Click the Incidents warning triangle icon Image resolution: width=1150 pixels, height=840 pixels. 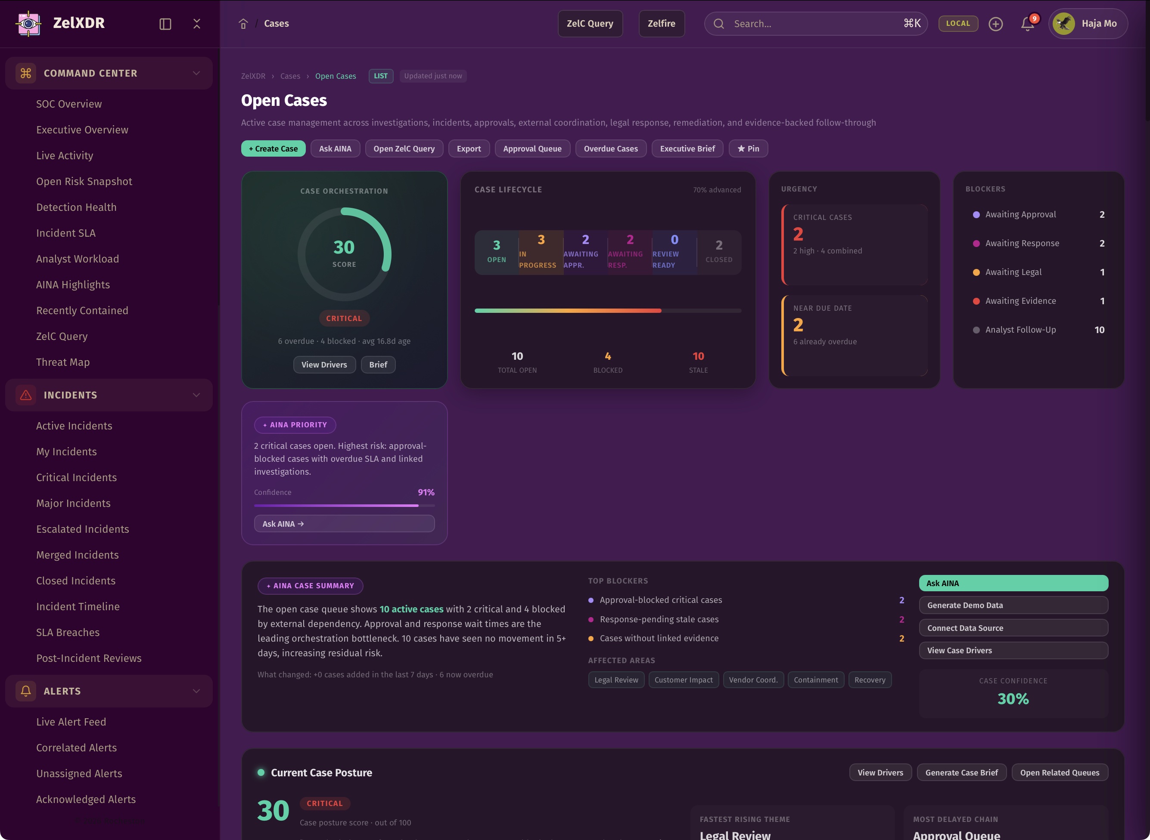click(x=26, y=395)
